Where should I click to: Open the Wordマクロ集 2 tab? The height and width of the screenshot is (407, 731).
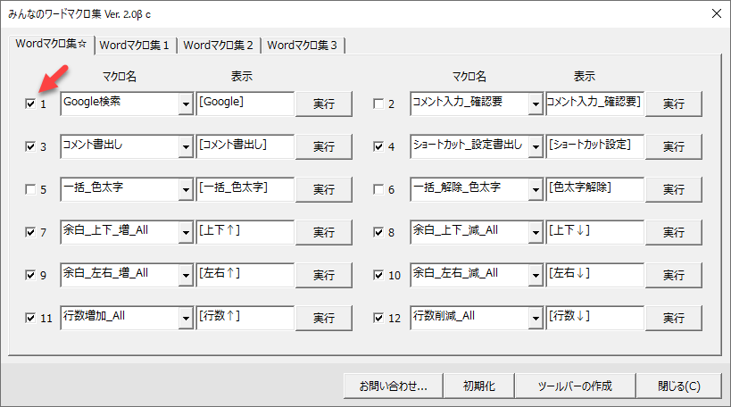[219, 46]
